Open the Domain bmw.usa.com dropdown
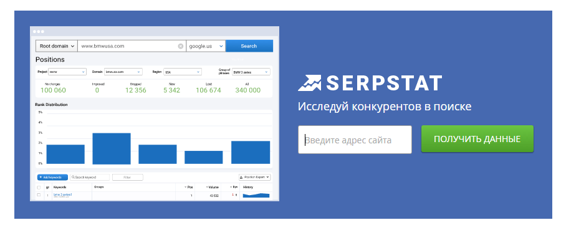561x225 pixels. tap(123, 72)
